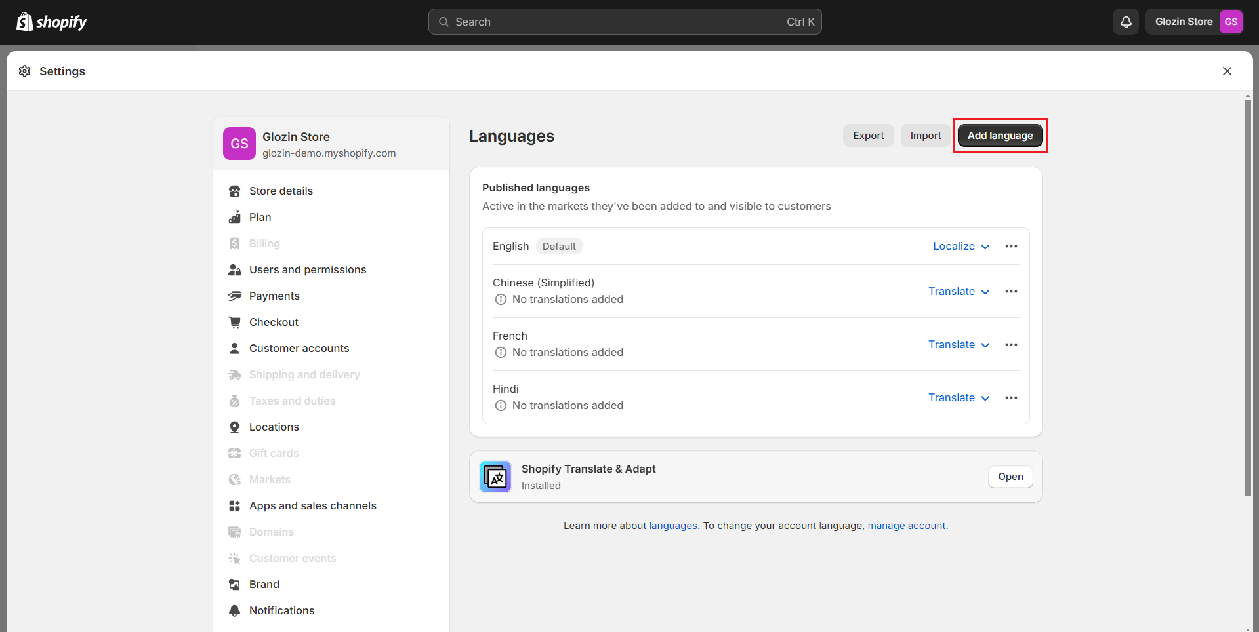Open Users and permissions settings
1259x632 pixels.
click(x=307, y=270)
